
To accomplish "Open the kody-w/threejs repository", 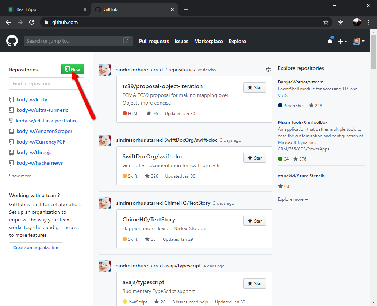I will (34, 152).
